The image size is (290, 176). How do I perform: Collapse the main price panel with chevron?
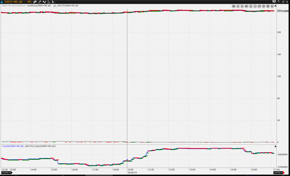tap(275, 6)
